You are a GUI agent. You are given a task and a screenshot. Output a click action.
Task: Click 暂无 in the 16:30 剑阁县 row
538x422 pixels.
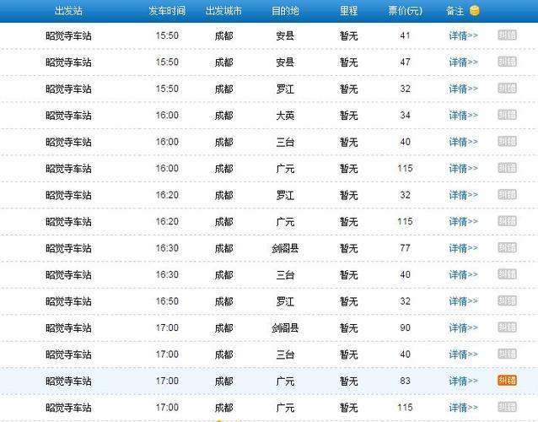[x=348, y=248]
